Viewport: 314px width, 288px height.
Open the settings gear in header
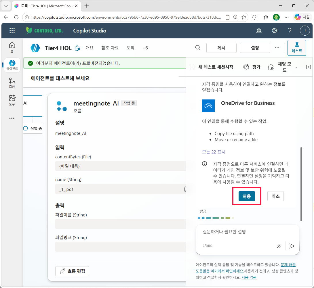[275, 30]
